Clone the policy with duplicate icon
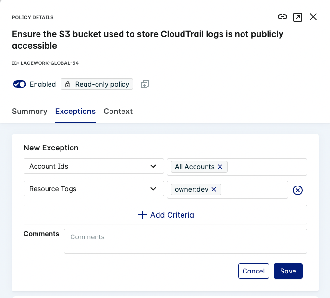Viewport: 330px width, 298px height. pyautogui.click(x=145, y=84)
